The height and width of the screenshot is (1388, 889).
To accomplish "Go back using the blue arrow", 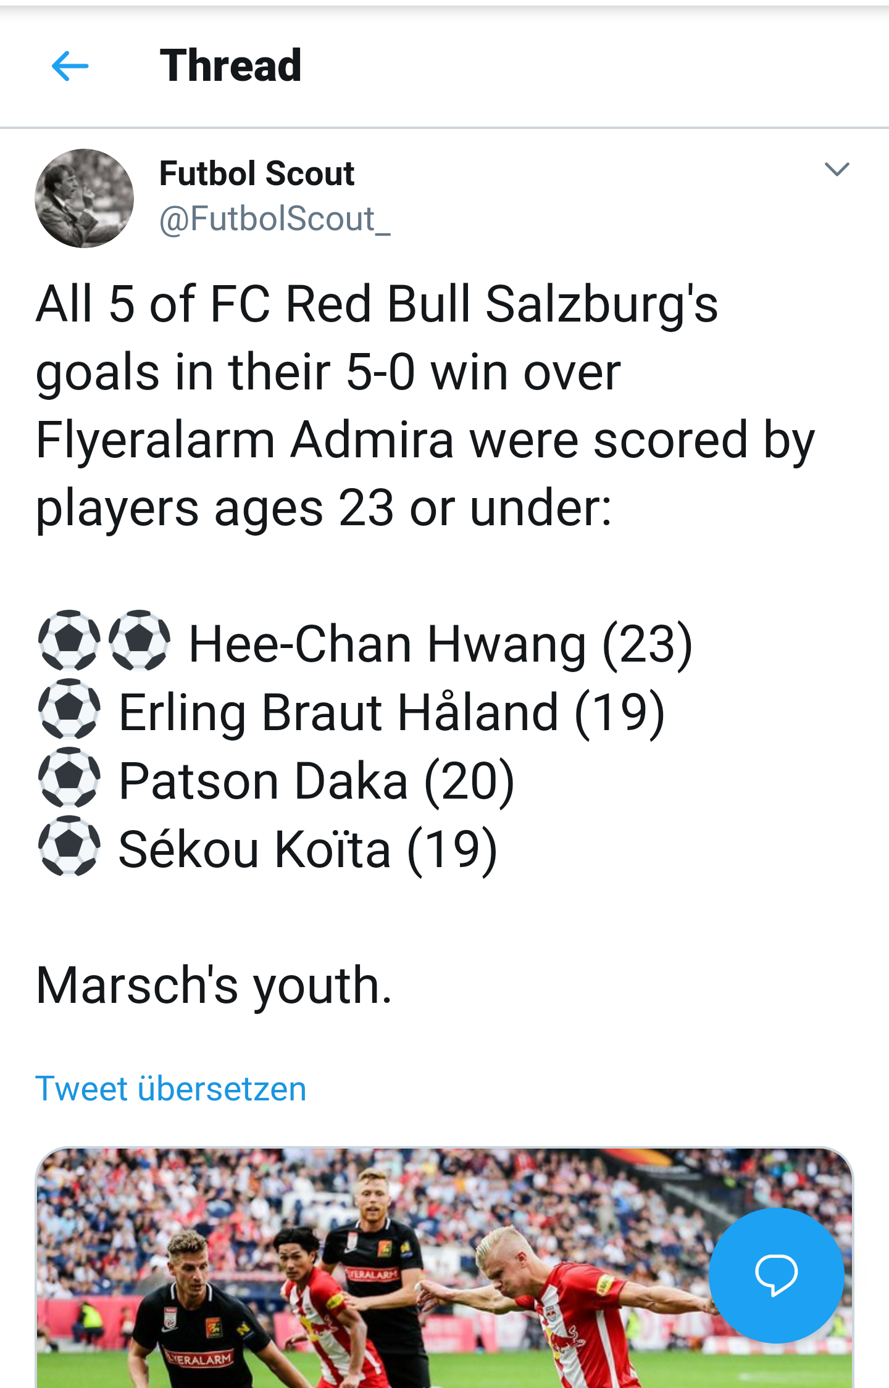I will point(70,66).
